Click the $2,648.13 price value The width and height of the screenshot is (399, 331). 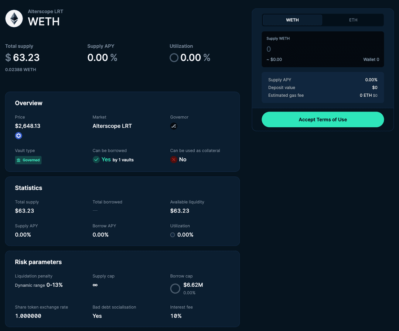28,126
